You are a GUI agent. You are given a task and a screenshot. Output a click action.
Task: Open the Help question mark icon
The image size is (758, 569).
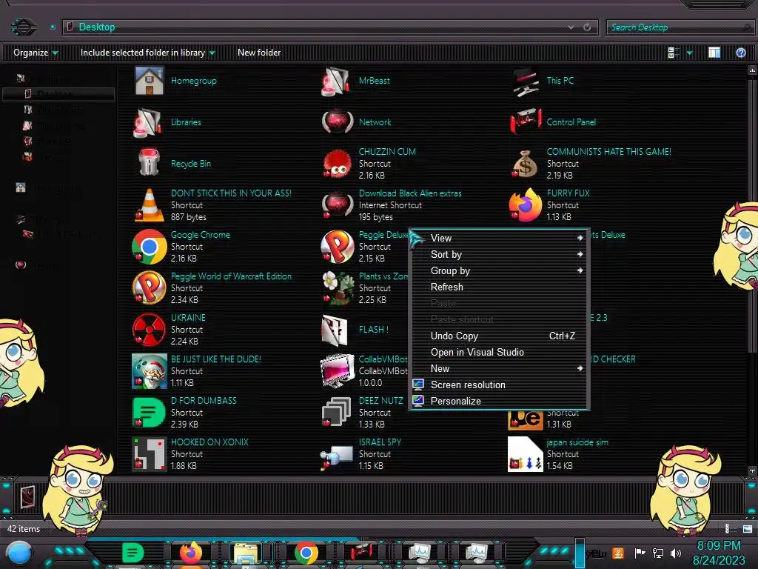(740, 53)
